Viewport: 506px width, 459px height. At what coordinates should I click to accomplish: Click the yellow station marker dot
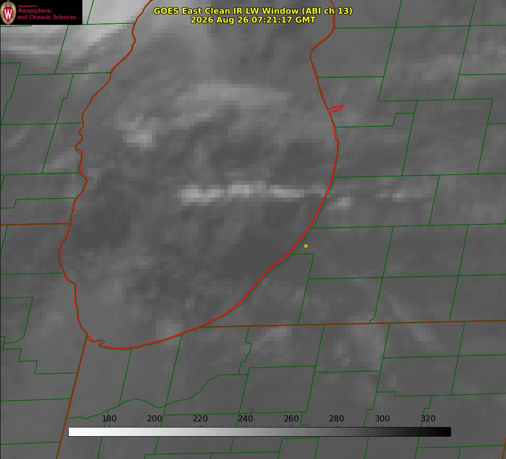click(x=306, y=246)
